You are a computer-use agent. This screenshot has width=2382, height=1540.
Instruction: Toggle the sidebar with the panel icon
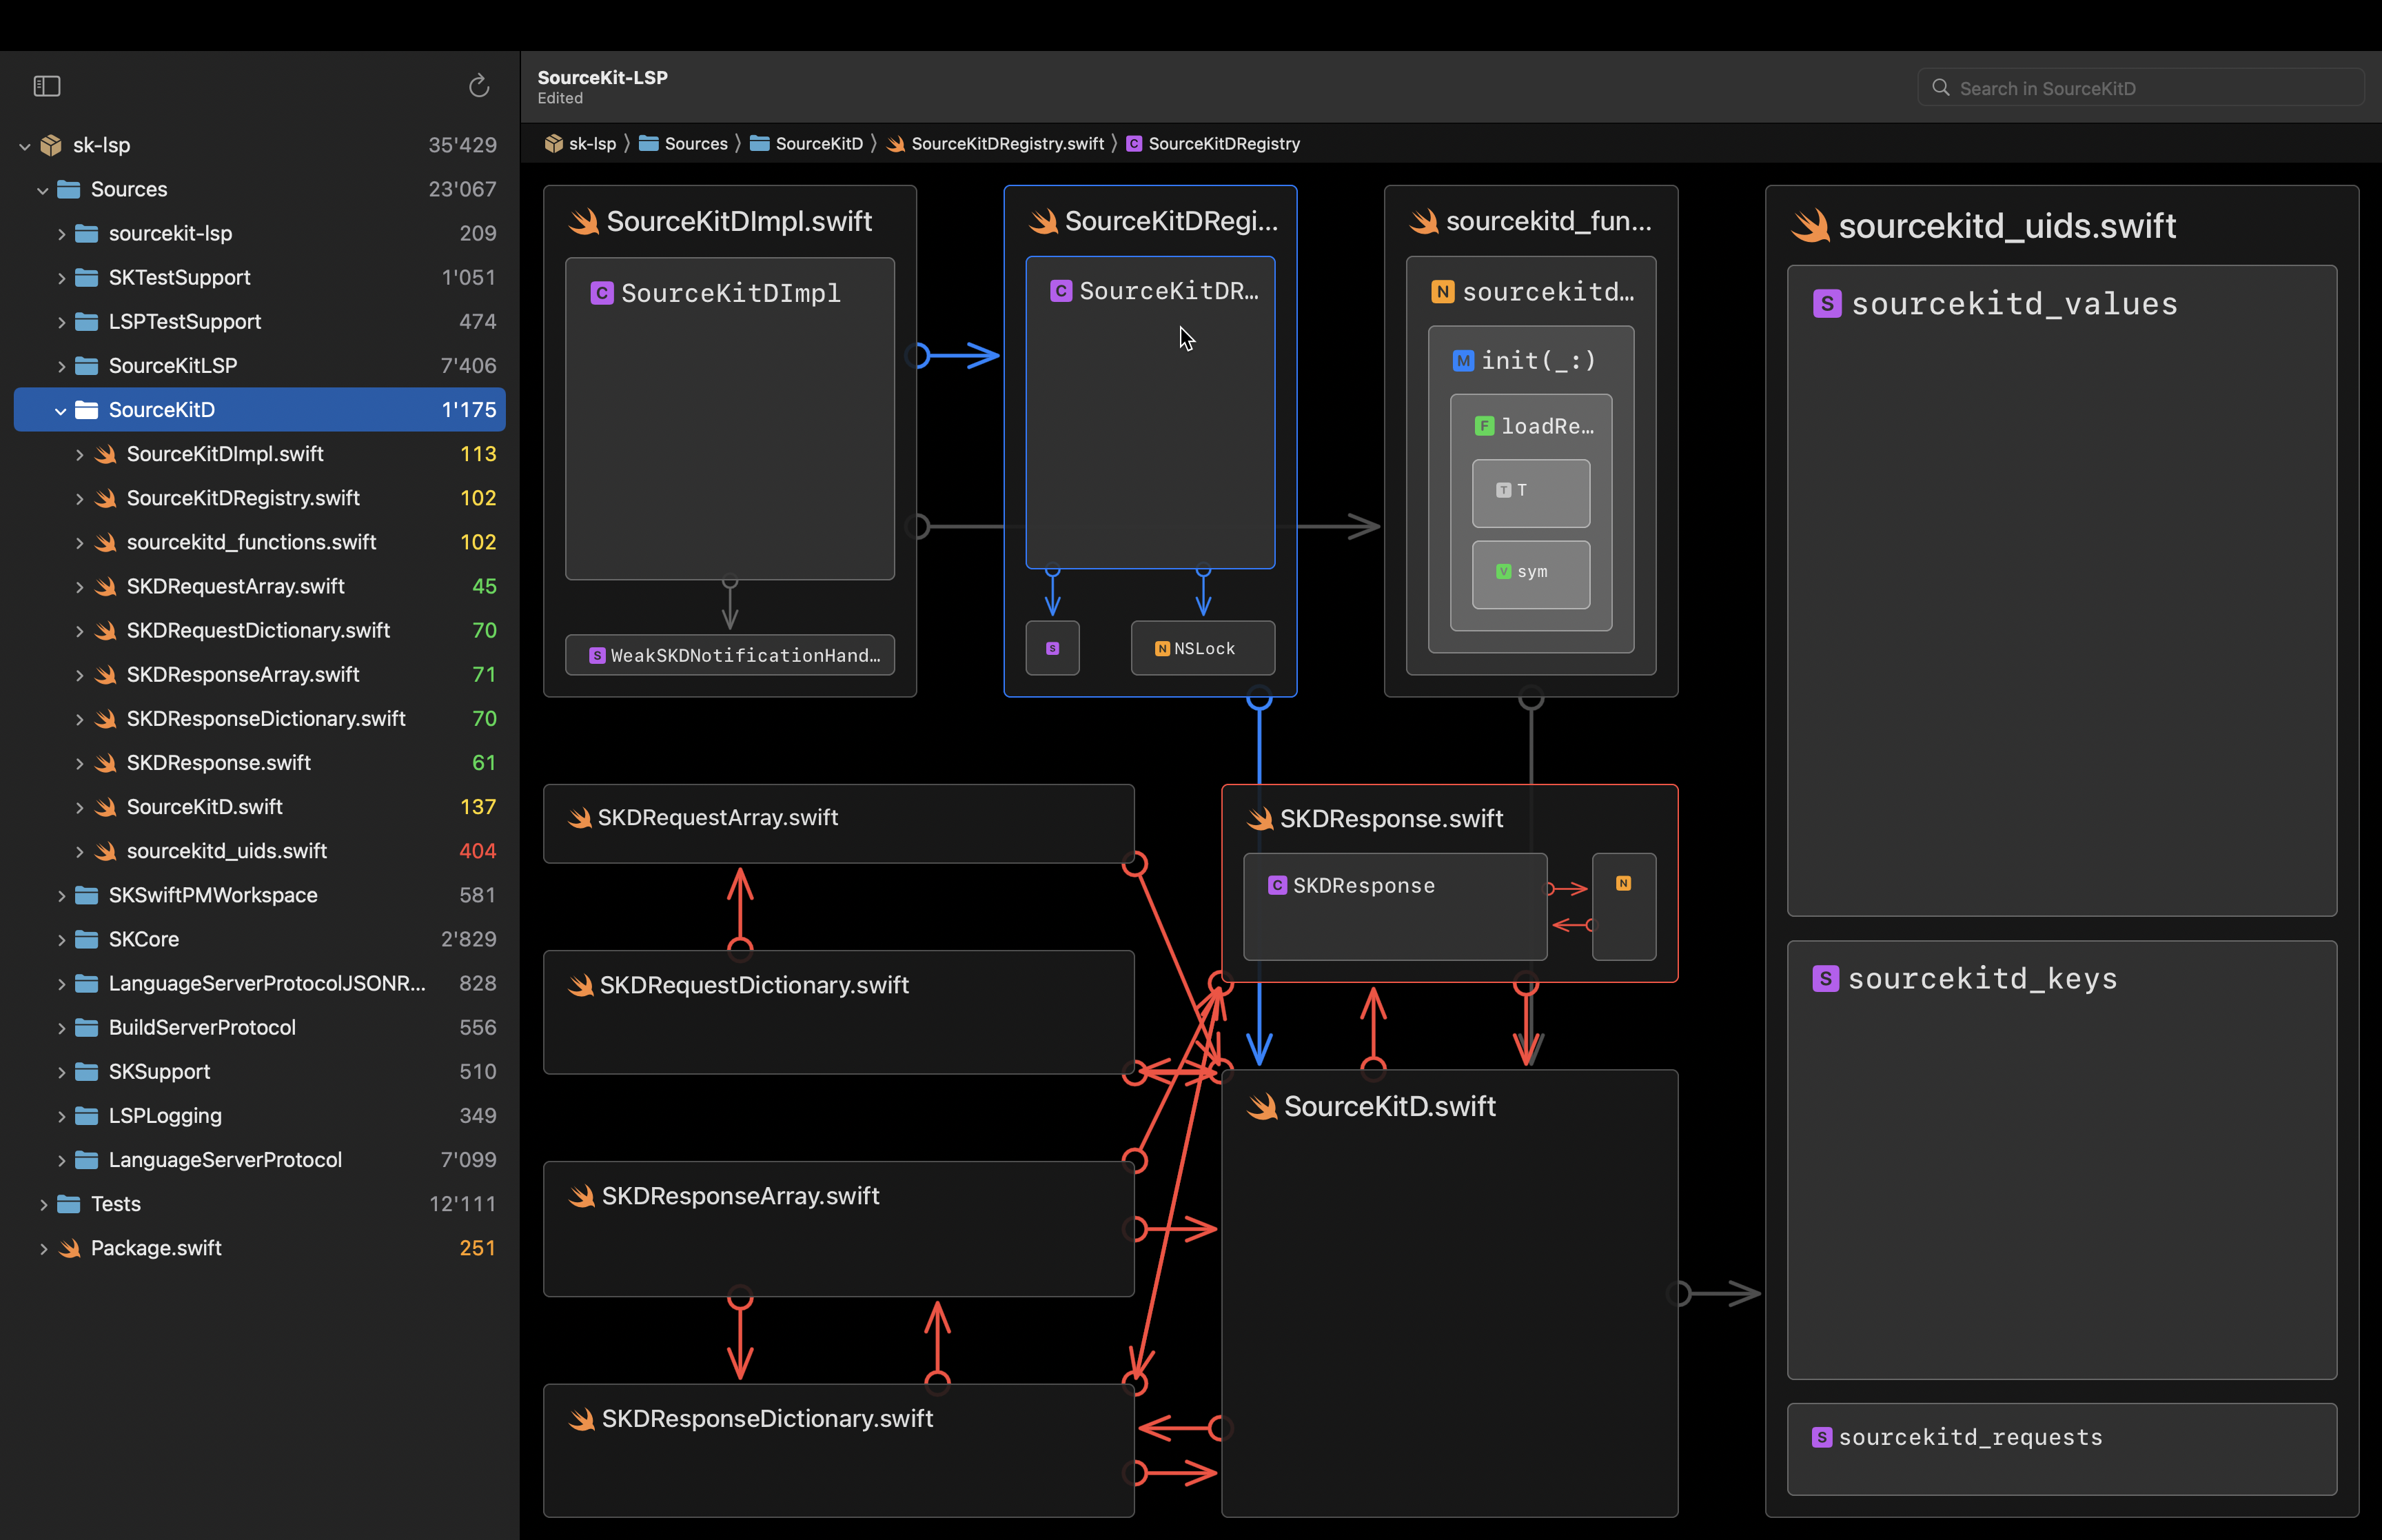47,86
